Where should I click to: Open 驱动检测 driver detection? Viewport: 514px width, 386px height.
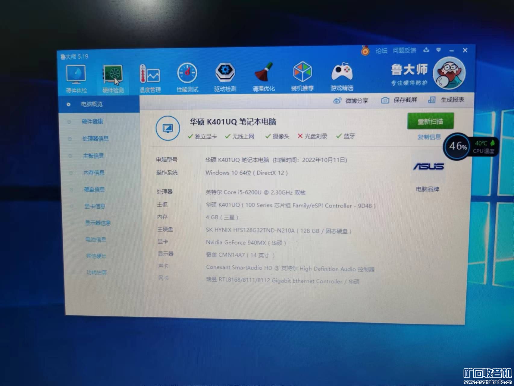[225, 77]
